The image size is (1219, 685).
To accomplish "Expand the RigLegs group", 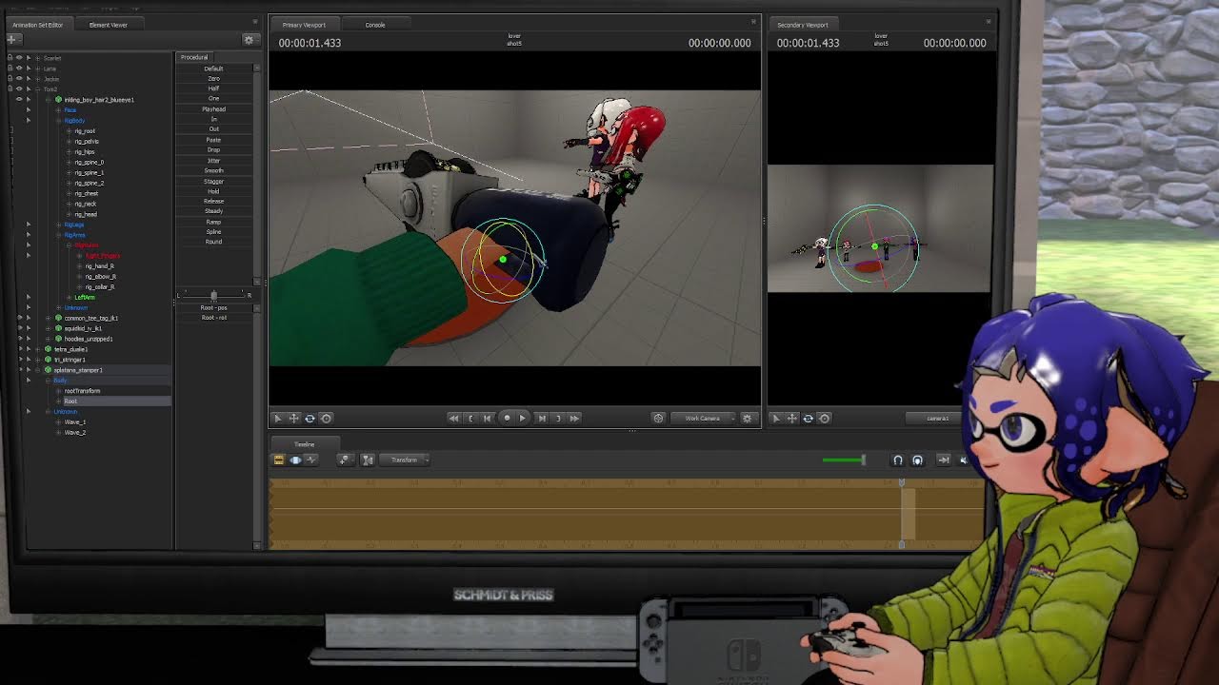I will point(58,225).
